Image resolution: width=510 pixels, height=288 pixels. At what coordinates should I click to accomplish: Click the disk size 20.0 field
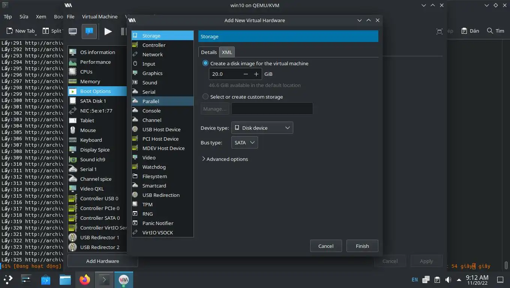(225, 74)
